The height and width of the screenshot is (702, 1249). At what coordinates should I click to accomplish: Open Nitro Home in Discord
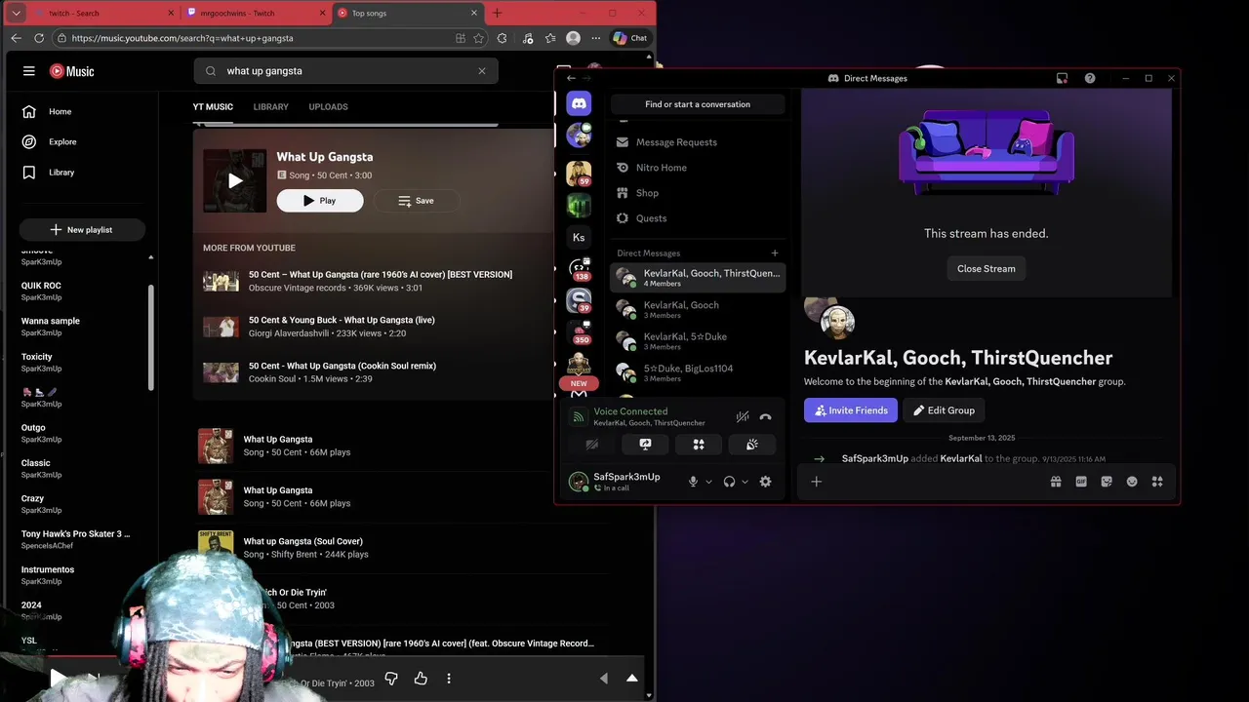coord(698,168)
